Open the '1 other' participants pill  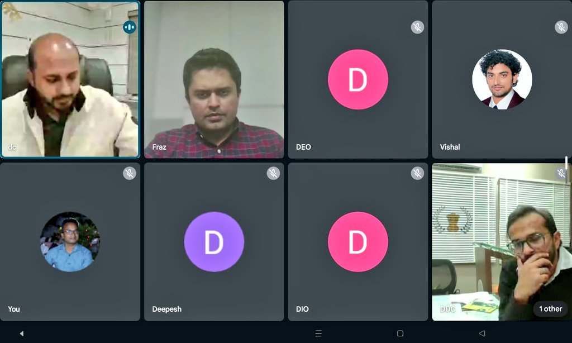pos(550,309)
